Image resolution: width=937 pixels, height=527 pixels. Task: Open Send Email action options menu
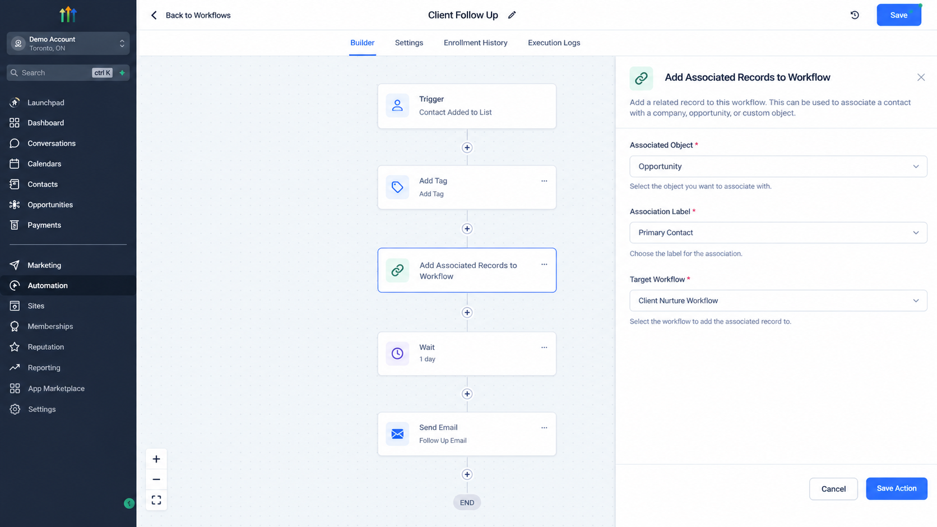click(x=544, y=428)
